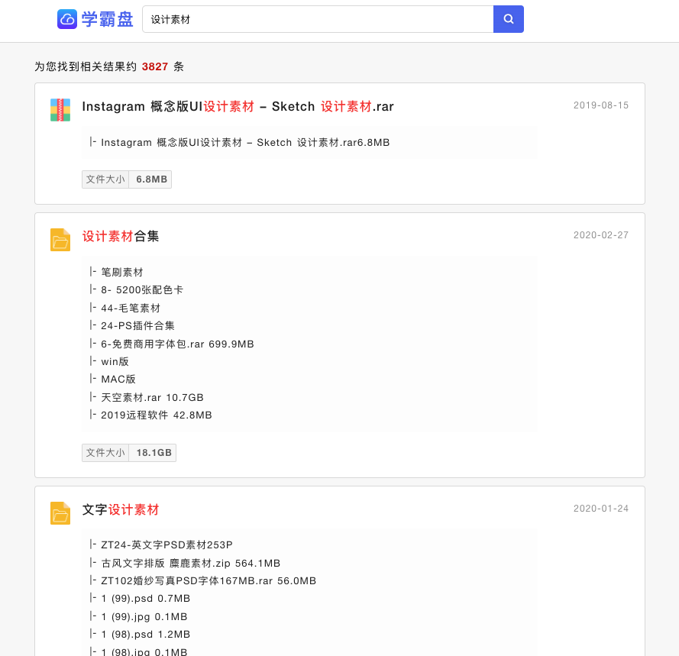Click the 18.1GB file size badge

click(x=129, y=453)
